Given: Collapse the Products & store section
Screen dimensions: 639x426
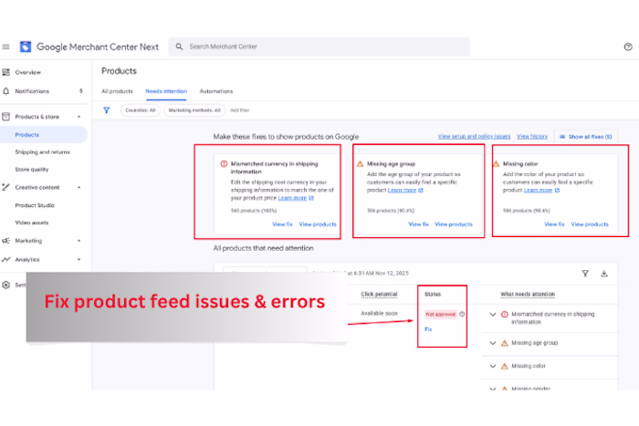Looking at the screenshot, I should (x=79, y=117).
